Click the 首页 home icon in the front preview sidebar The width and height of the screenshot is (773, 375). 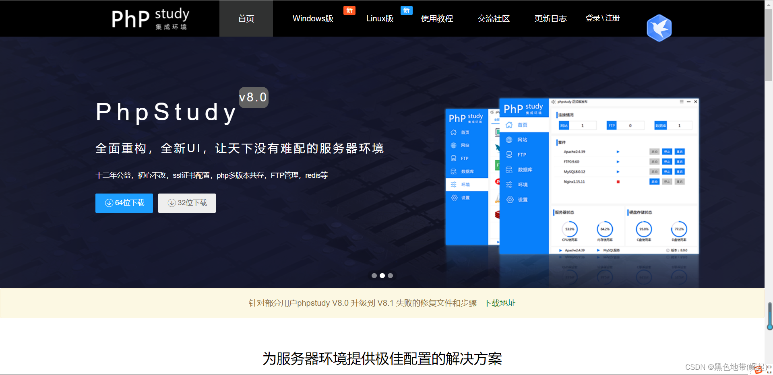pyautogui.click(x=509, y=125)
